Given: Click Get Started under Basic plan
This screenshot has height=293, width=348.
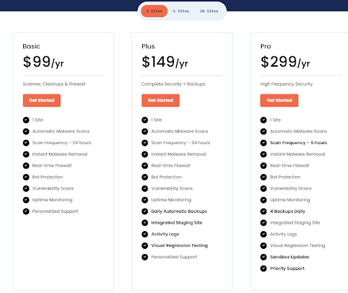Looking at the screenshot, I should click(41, 101).
